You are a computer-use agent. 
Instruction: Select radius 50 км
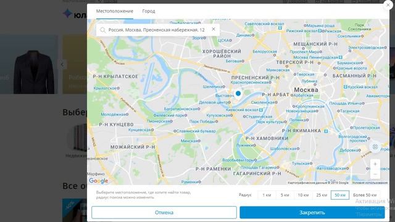(340, 195)
